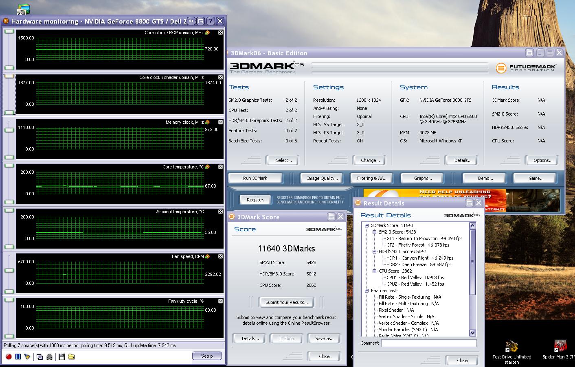Clear monitoring history with the broom icon
The height and width of the screenshot is (367, 575).
click(x=27, y=356)
